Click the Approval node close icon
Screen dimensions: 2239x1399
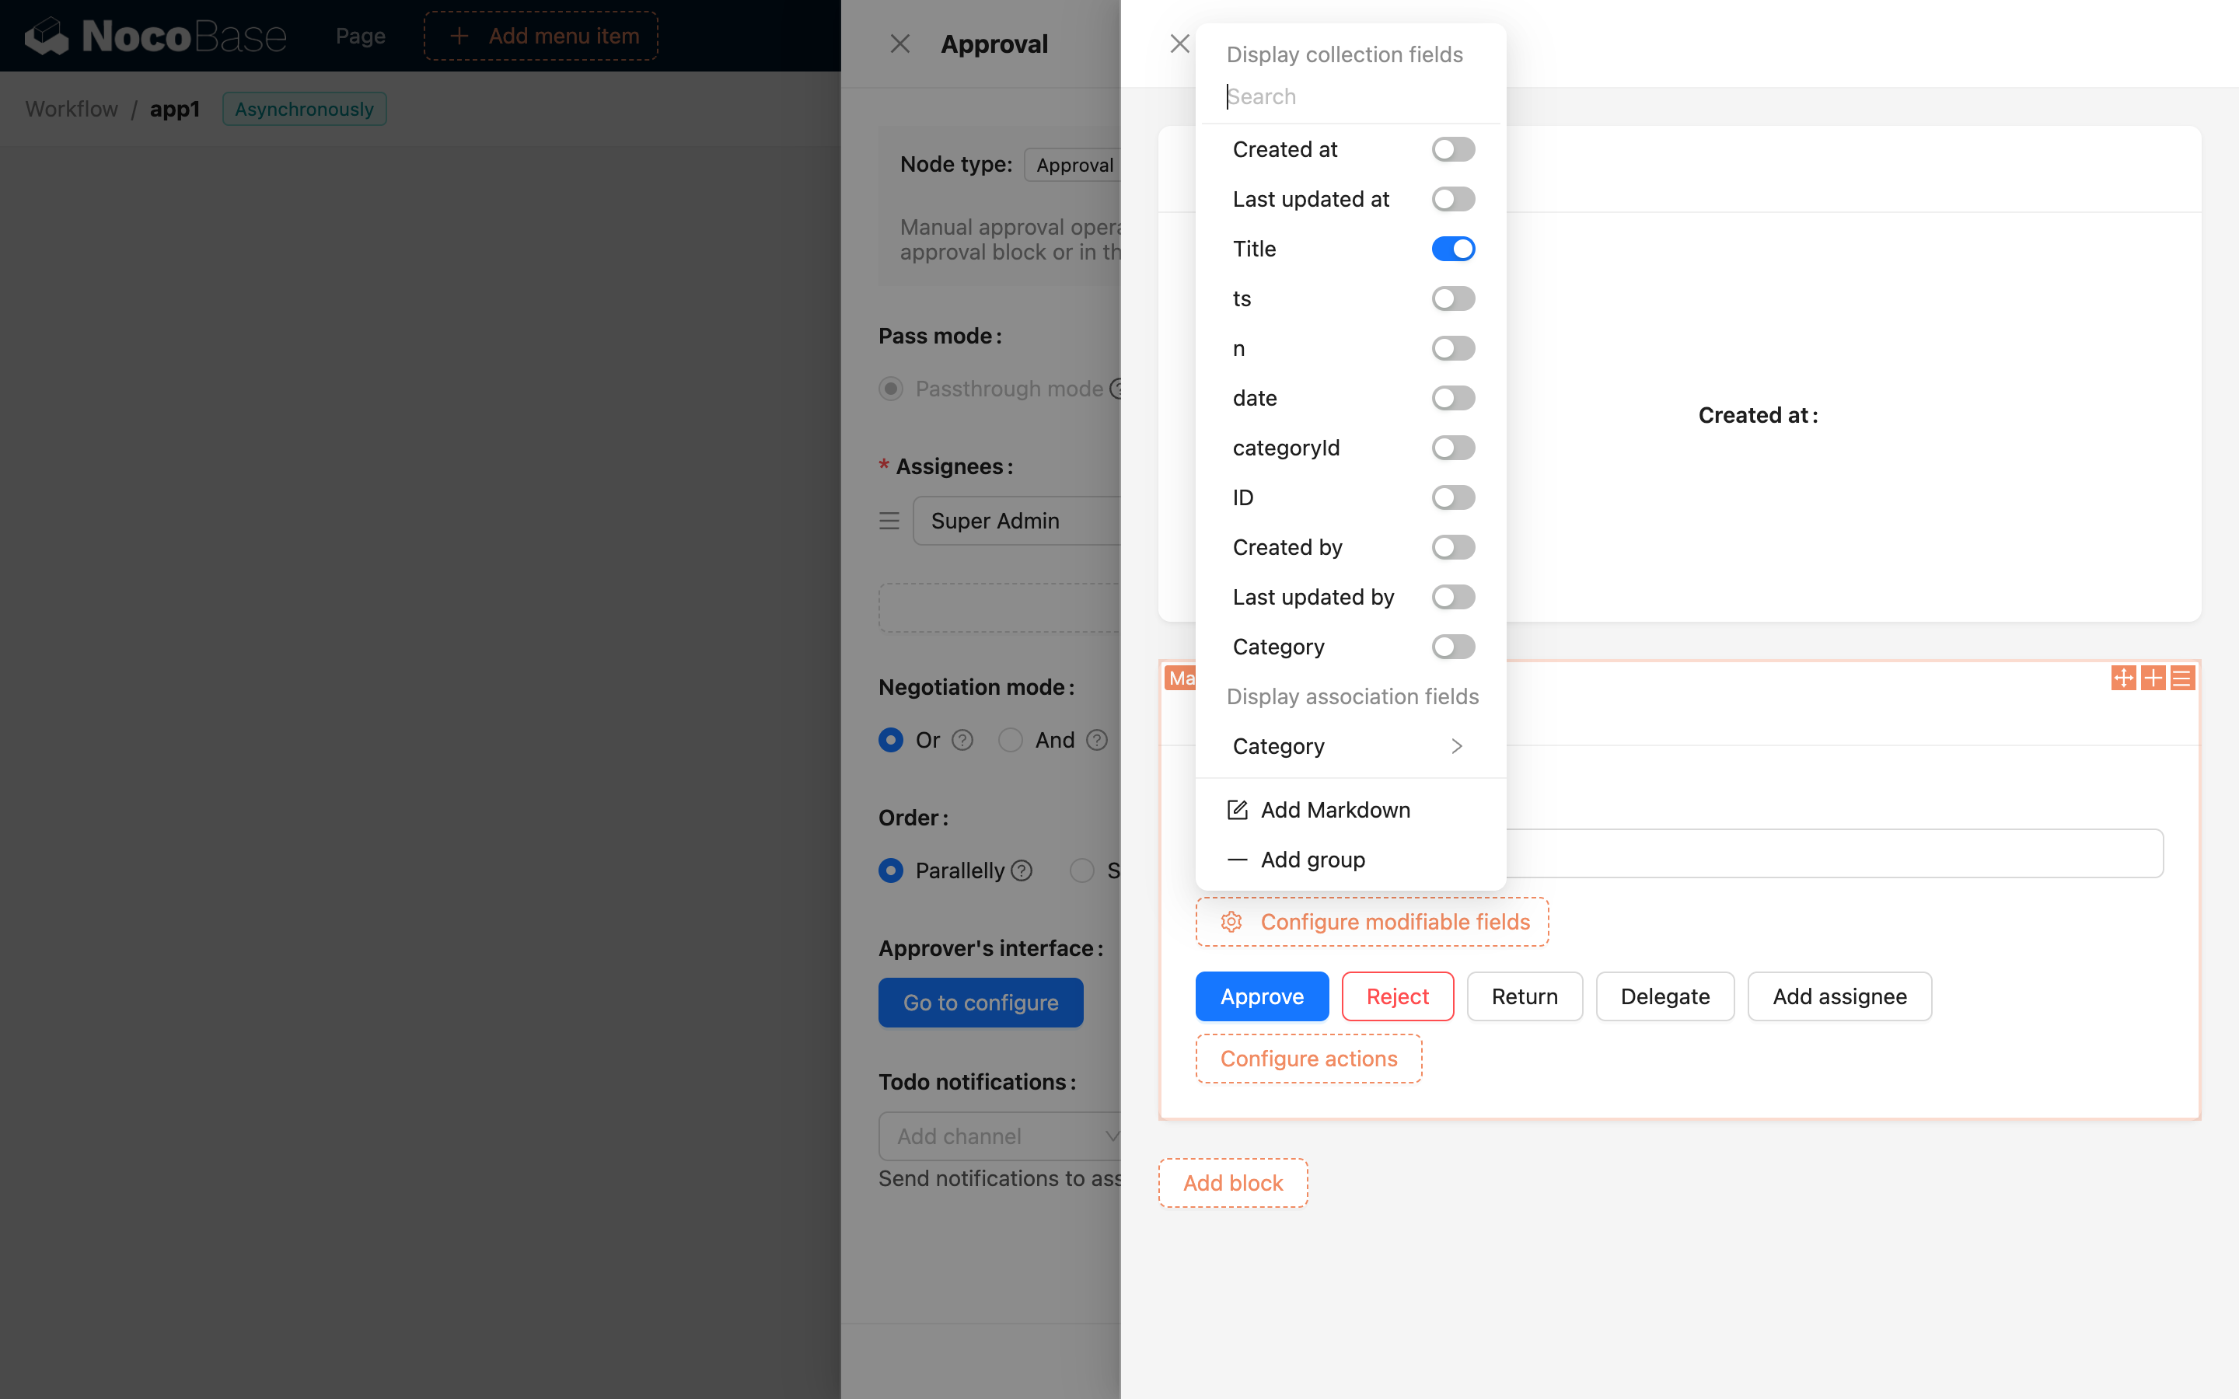899,44
